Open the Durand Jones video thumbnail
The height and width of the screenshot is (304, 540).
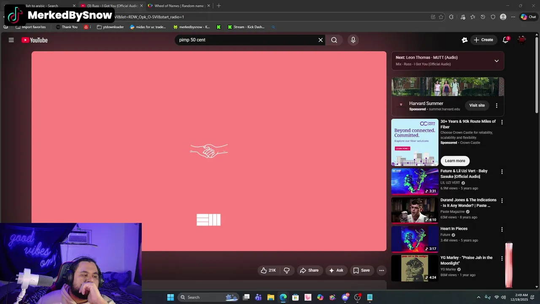click(x=415, y=210)
